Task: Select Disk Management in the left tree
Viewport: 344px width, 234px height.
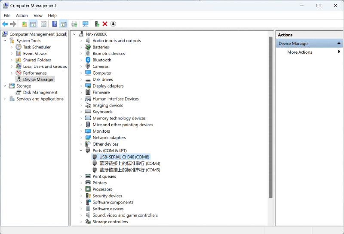Action: (x=40, y=92)
